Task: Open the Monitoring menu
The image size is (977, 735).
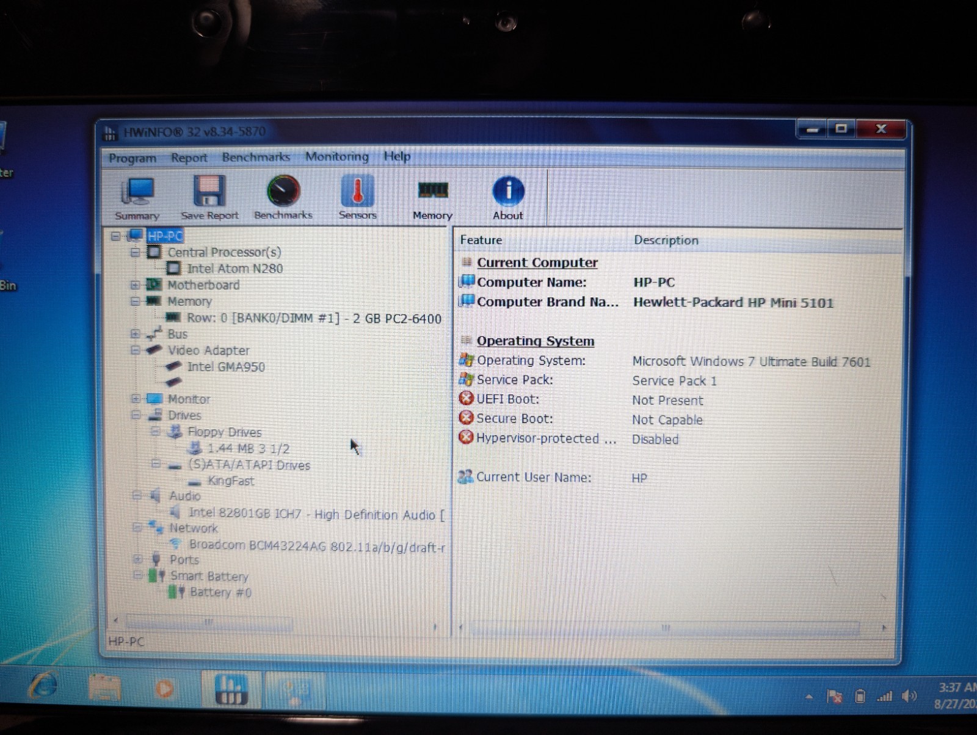Action: [x=337, y=156]
